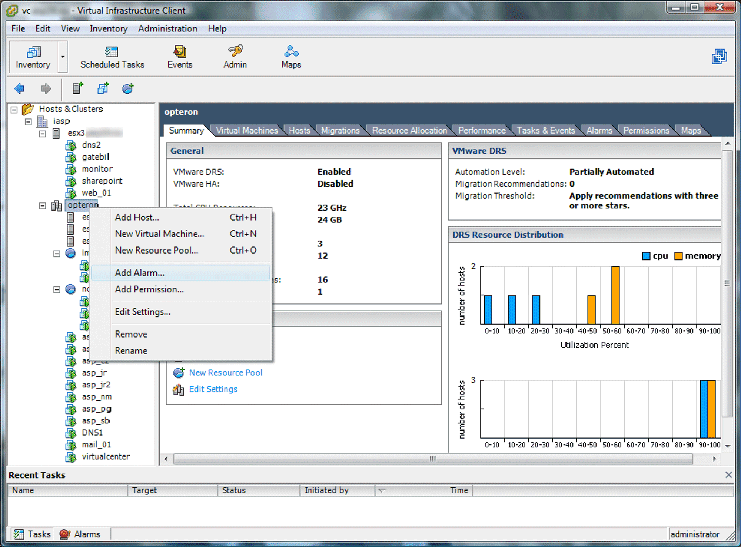Image resolution: width=741 pixels, height=547 pixels.
Task: Collapse the esx3 host node
Action: 43,134
